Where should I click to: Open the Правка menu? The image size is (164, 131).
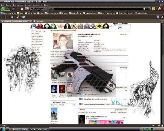pyautogui.click(x=8, y=5)
